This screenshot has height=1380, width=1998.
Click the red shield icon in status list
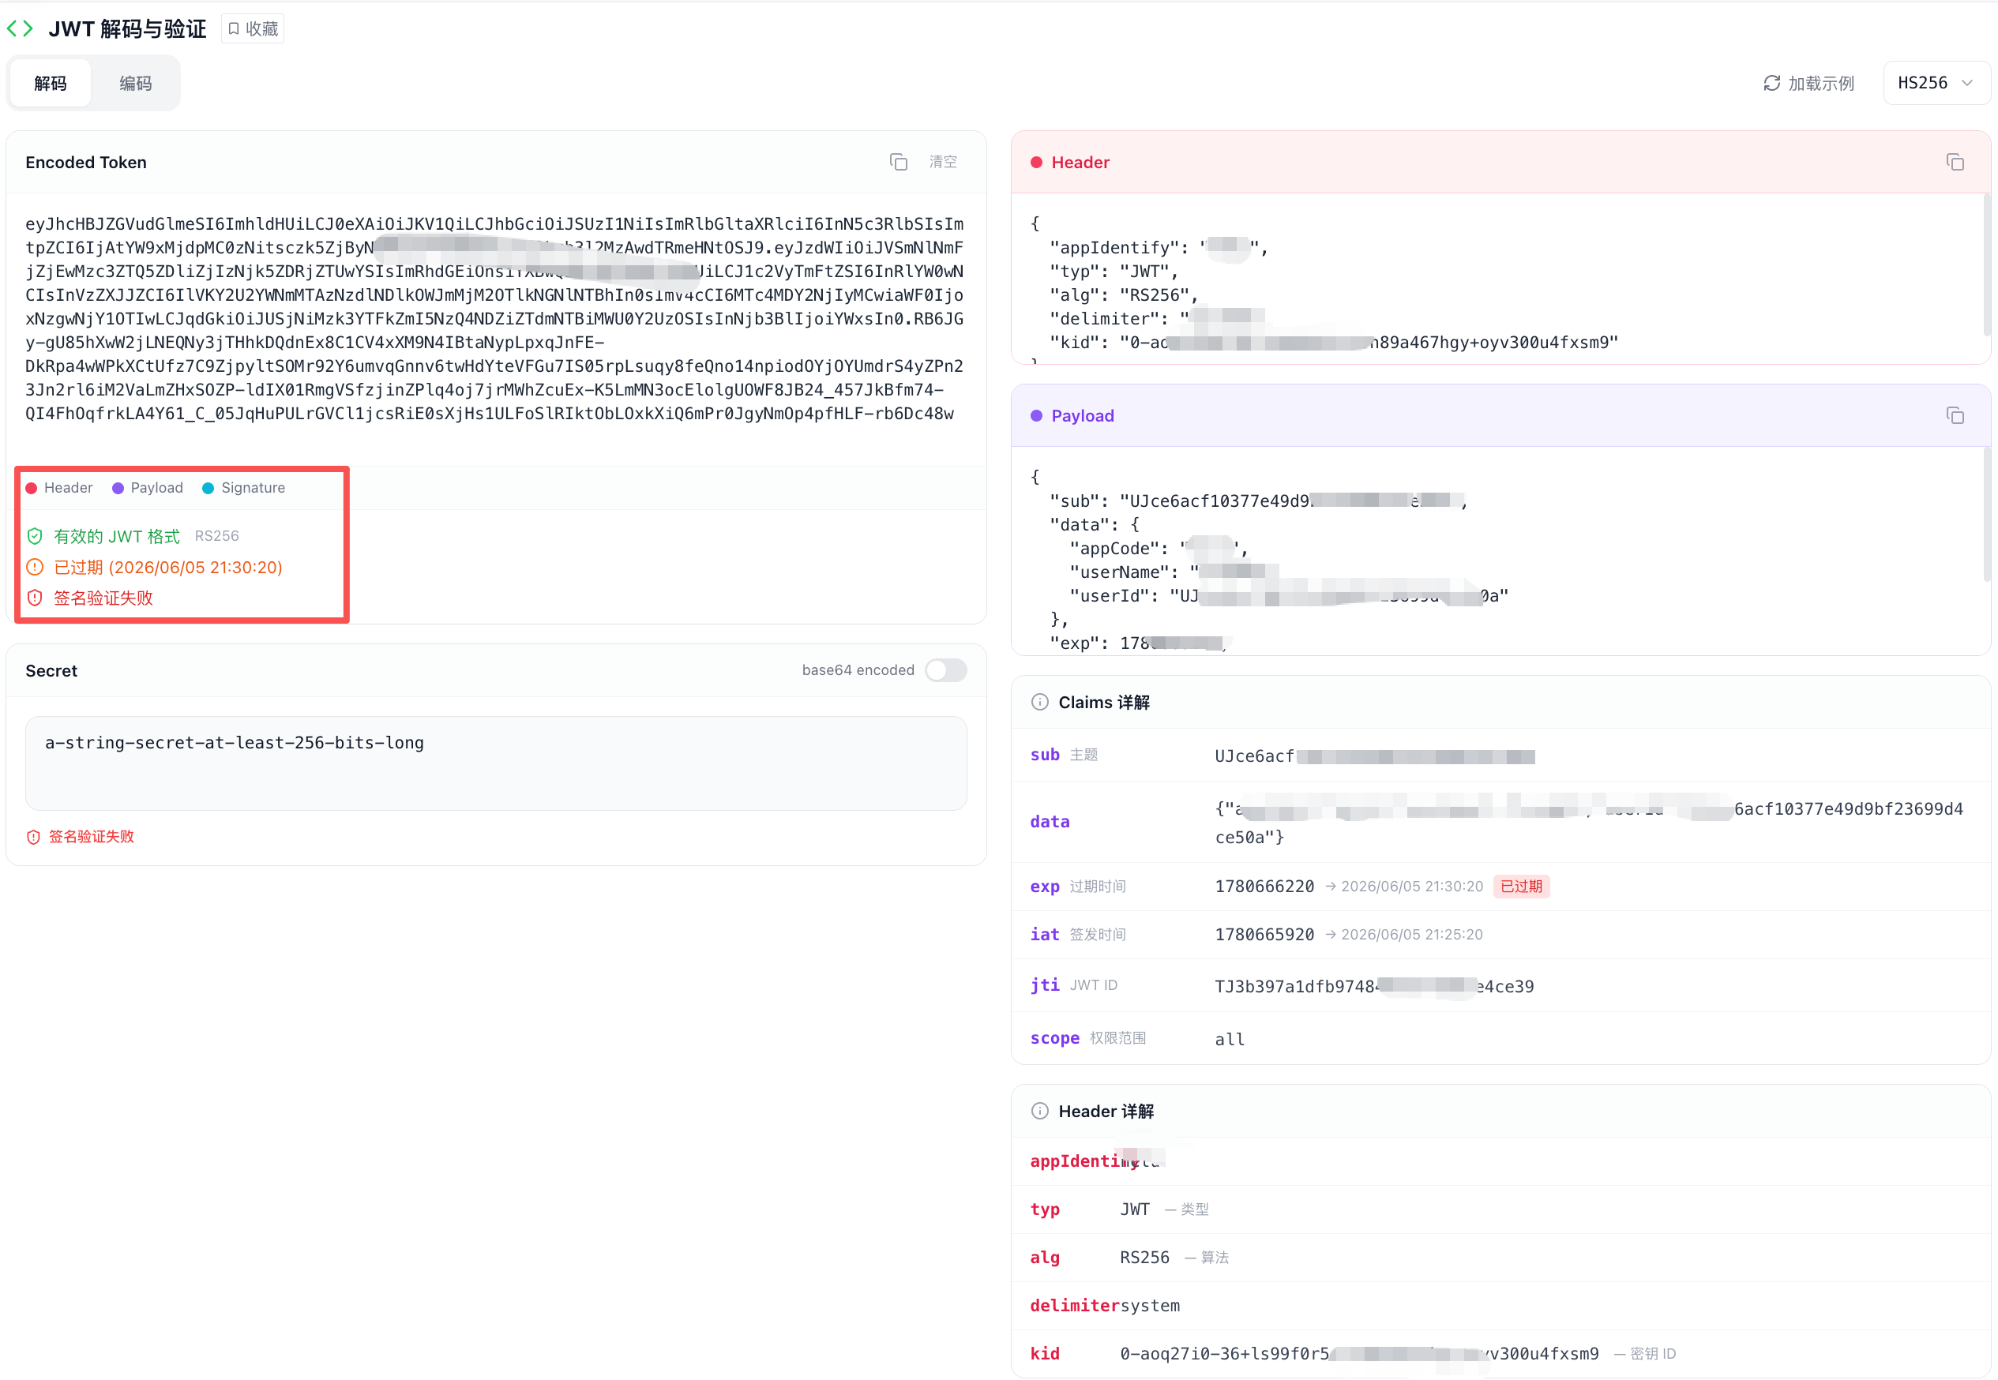tap(35, 598)
